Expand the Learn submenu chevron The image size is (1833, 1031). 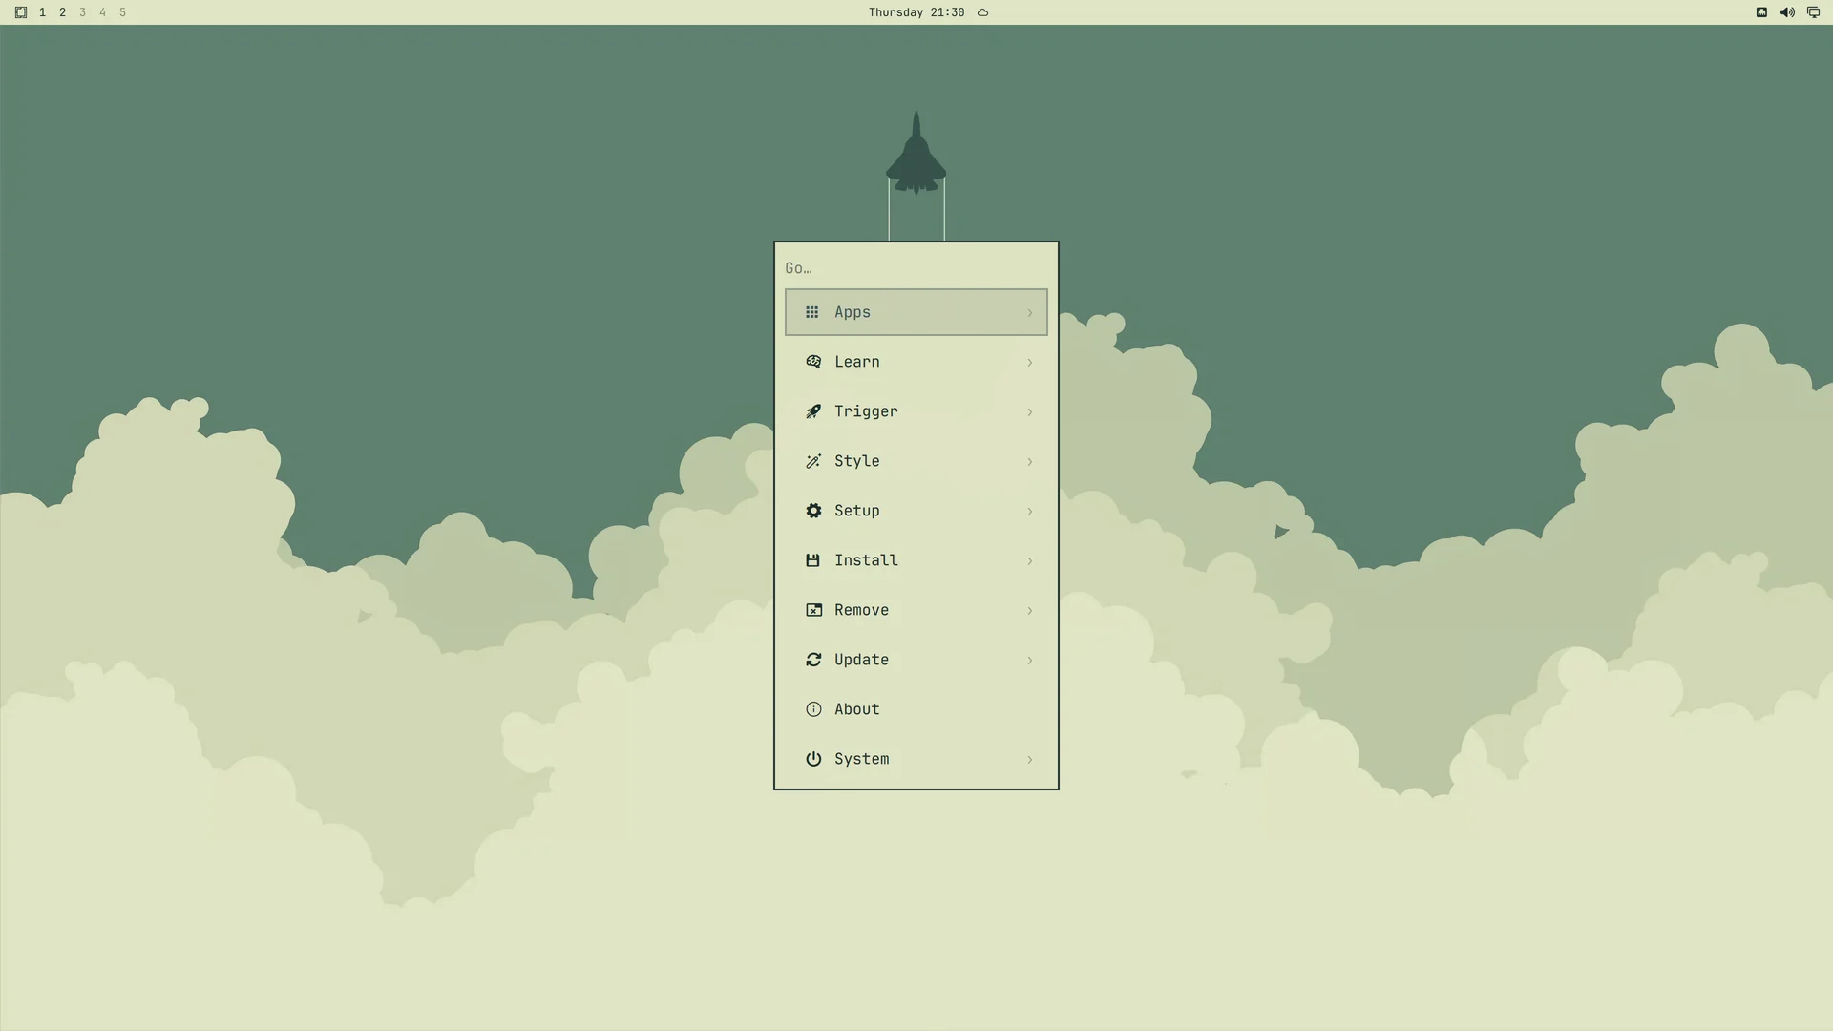(x=1029, y=362)
